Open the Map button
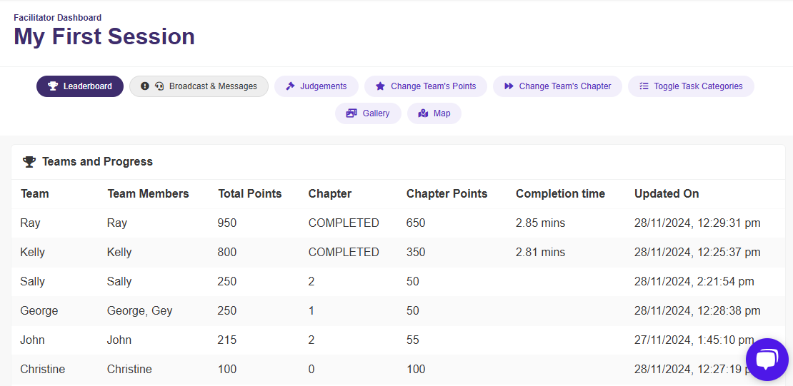793x386 pixels. [434, 113]
